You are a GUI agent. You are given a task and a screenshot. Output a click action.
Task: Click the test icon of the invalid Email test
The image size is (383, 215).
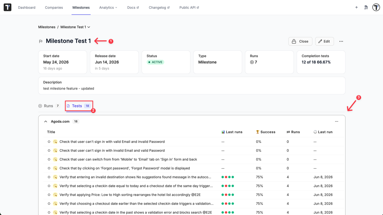pyautogui.click(x=55, y=150)
